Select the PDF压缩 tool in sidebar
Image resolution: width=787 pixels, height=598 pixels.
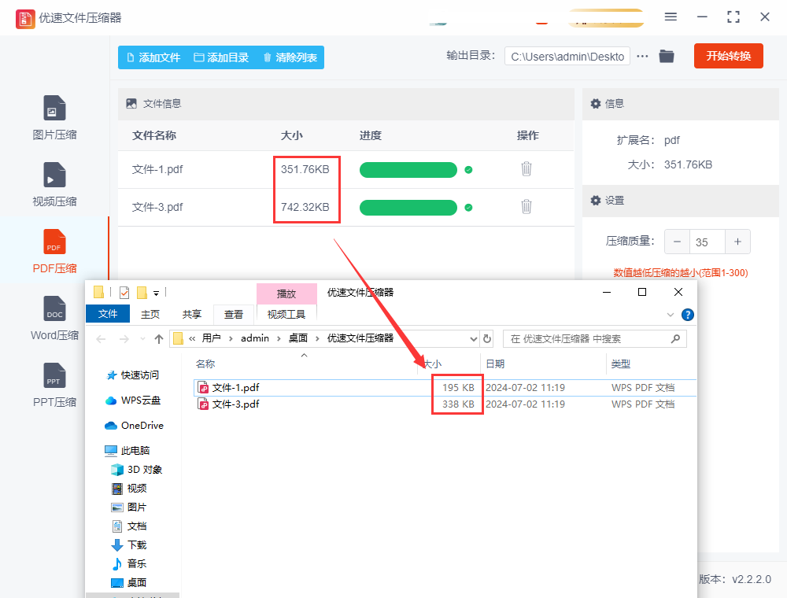(x=54, y=251)
